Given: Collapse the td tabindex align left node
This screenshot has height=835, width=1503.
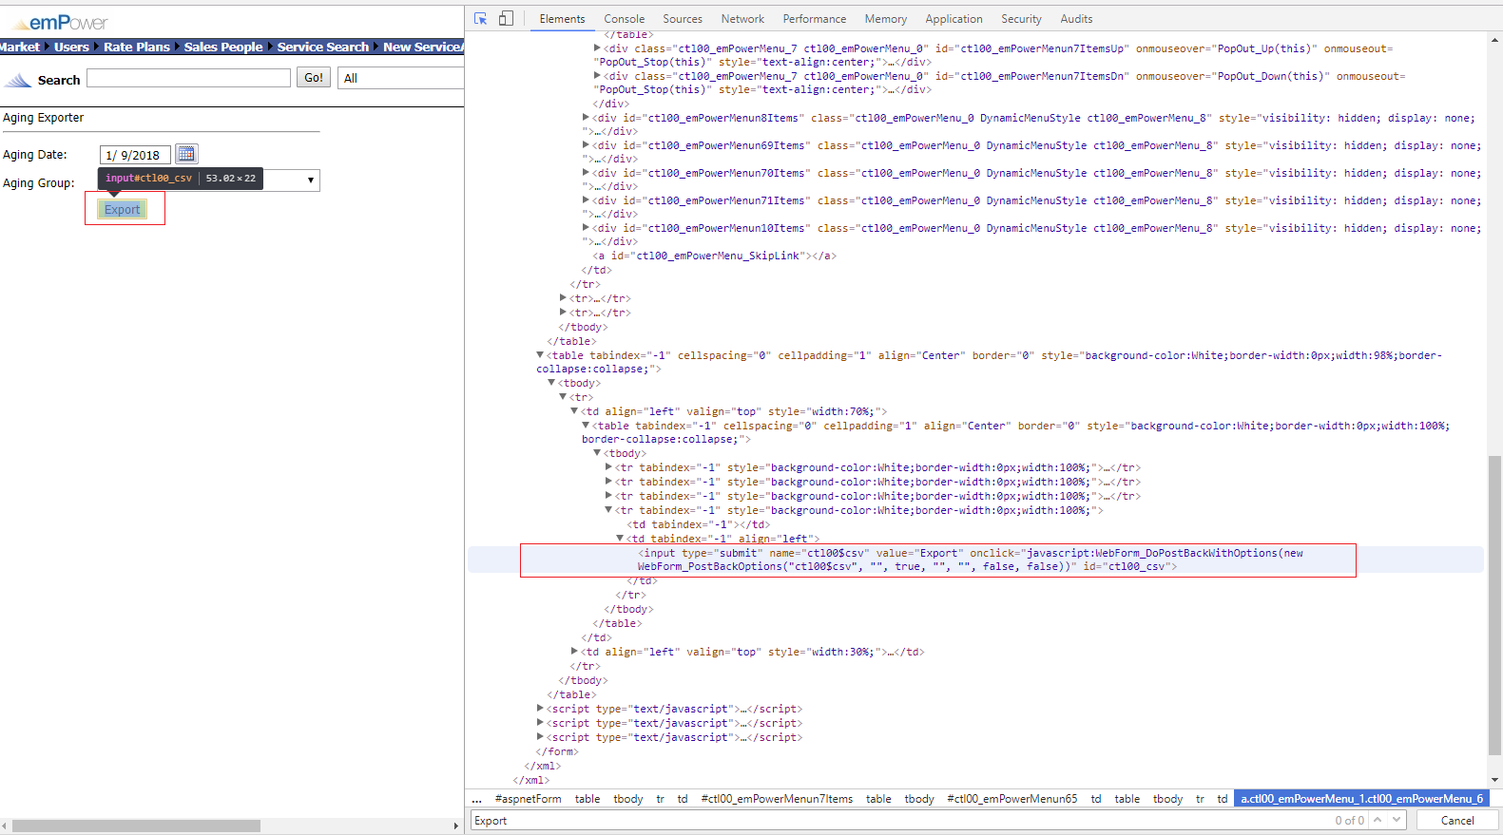Looking at the screenshot, I should (x=620, y=539).
